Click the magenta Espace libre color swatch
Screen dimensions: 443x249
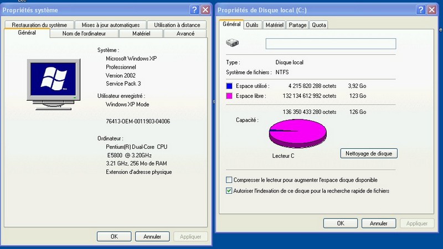click(x=229, y=96)
